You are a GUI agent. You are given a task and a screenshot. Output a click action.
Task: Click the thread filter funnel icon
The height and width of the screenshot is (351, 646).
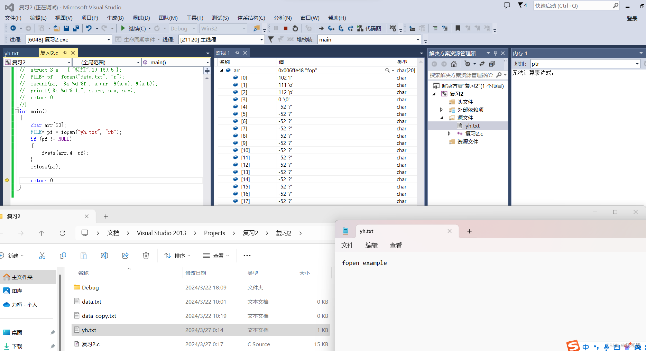[271, 39]
